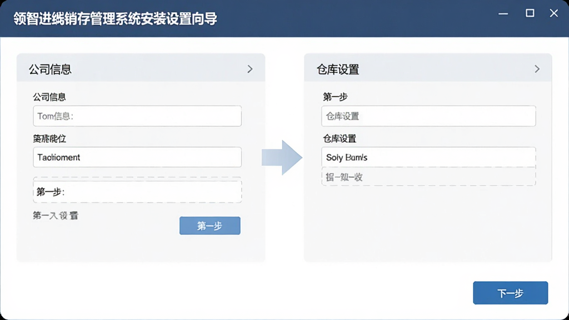Click the Tom信息 input field

click(x=137, y=116)
